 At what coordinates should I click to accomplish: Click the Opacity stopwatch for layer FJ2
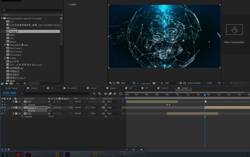(x=22, y=117)
